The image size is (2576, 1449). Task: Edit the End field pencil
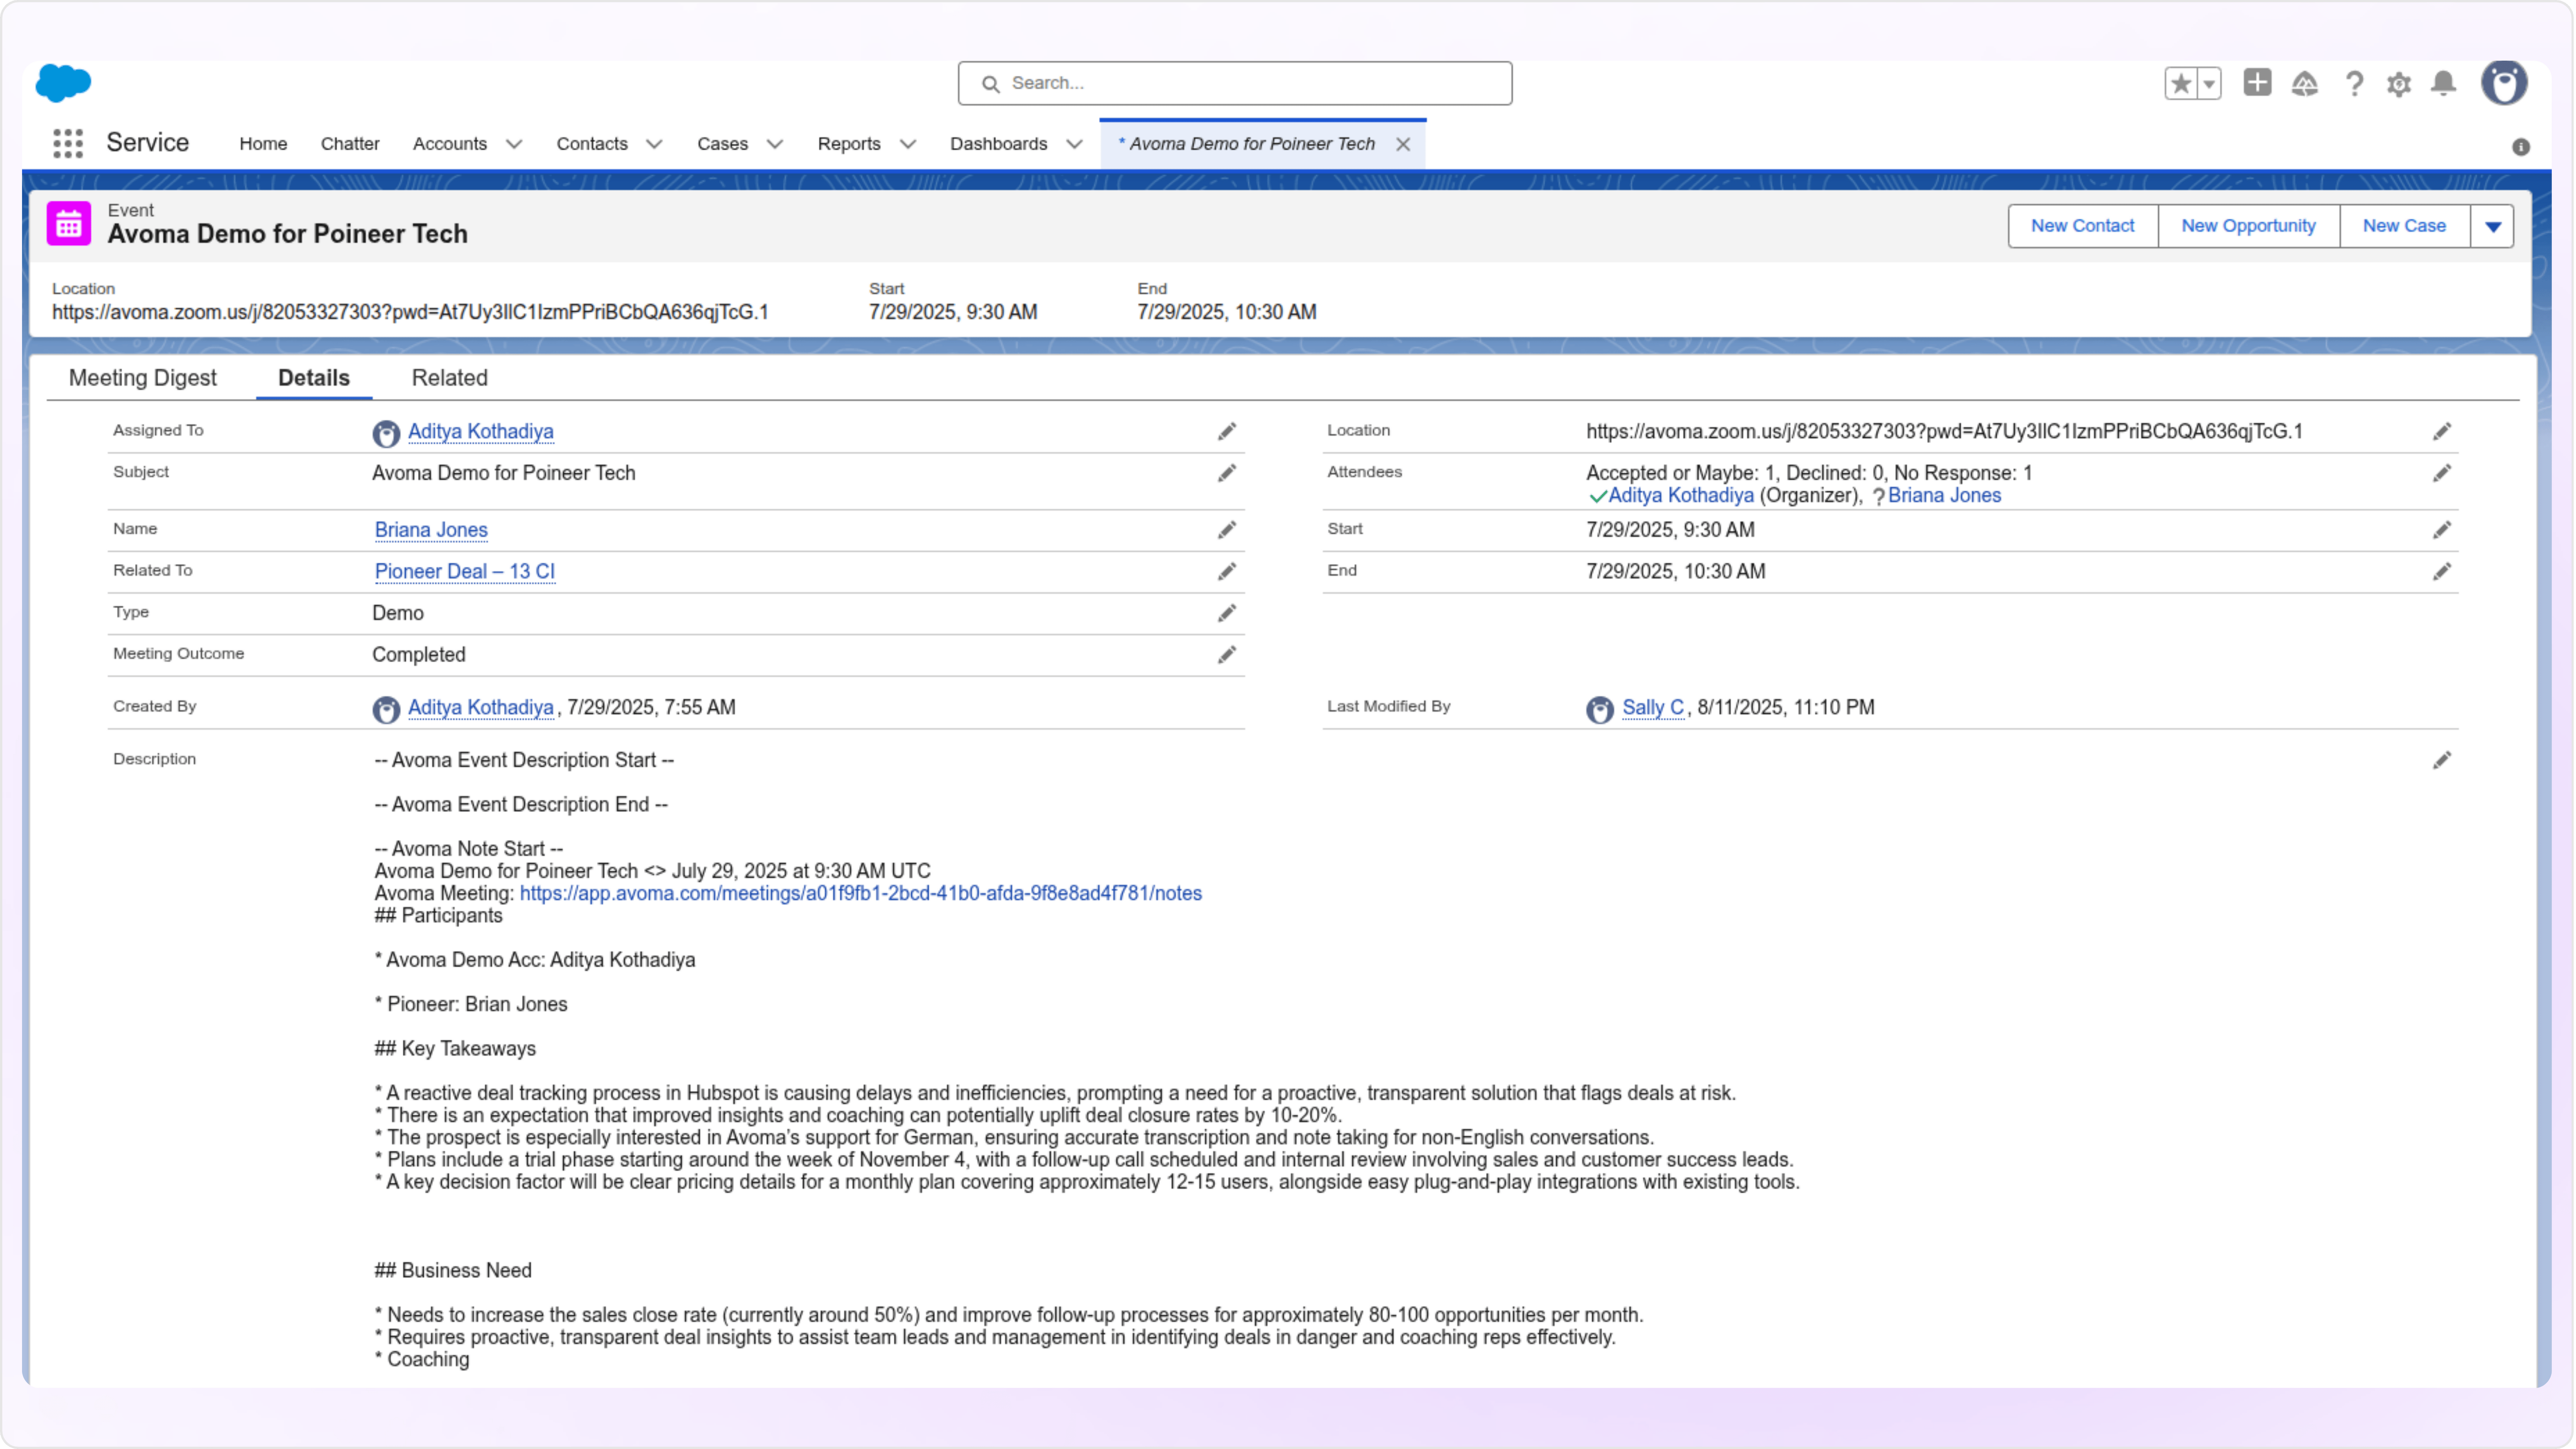click(2442, 572)
